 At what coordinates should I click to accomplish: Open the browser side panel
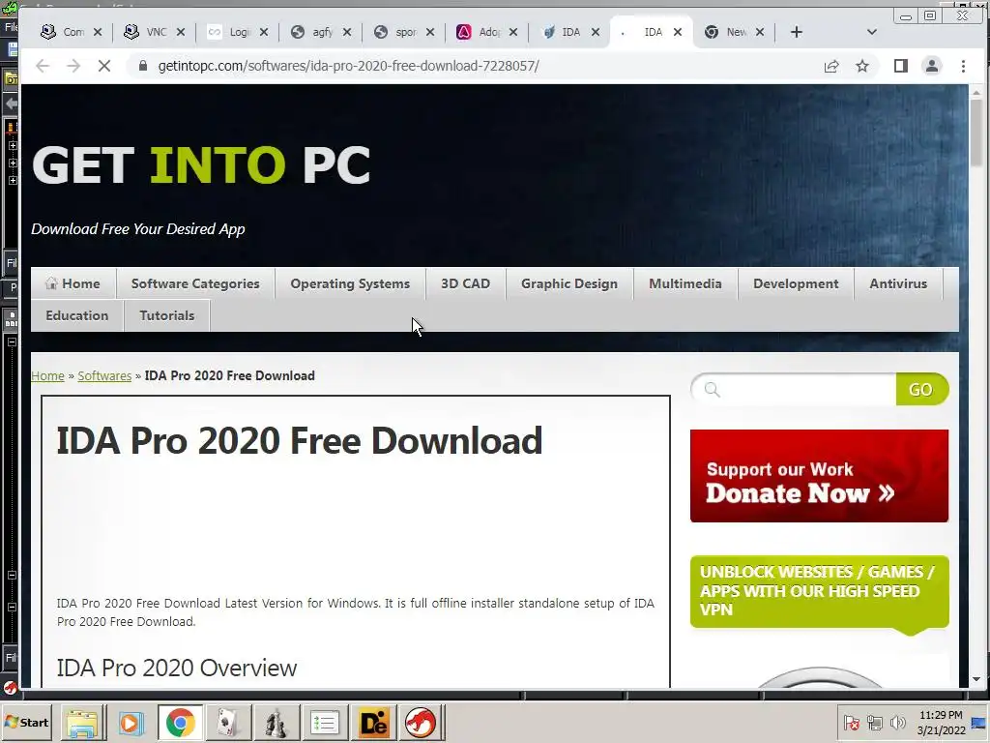pyautogui.click(x=901, y=66)
